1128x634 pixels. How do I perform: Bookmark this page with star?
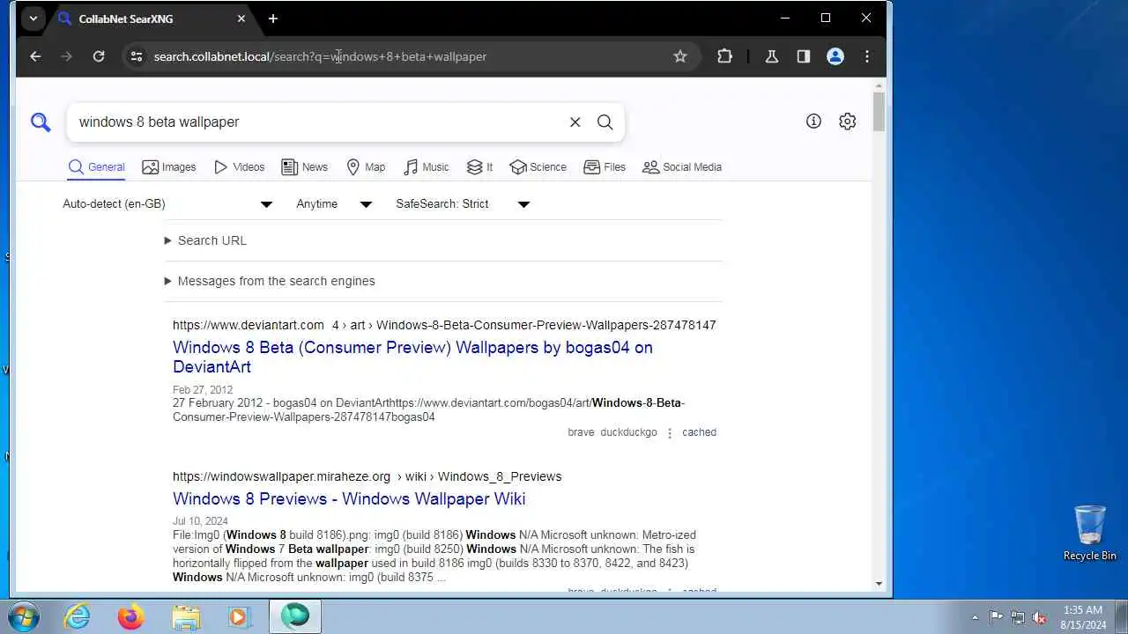coord(680,56)
